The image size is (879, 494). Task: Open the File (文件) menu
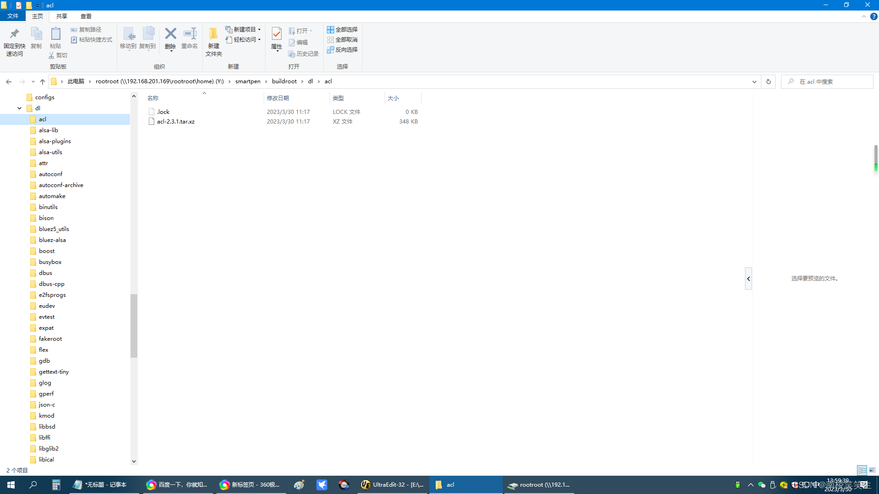click(13, 16)
